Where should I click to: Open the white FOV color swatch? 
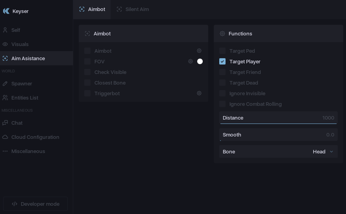tap(200, 61)
